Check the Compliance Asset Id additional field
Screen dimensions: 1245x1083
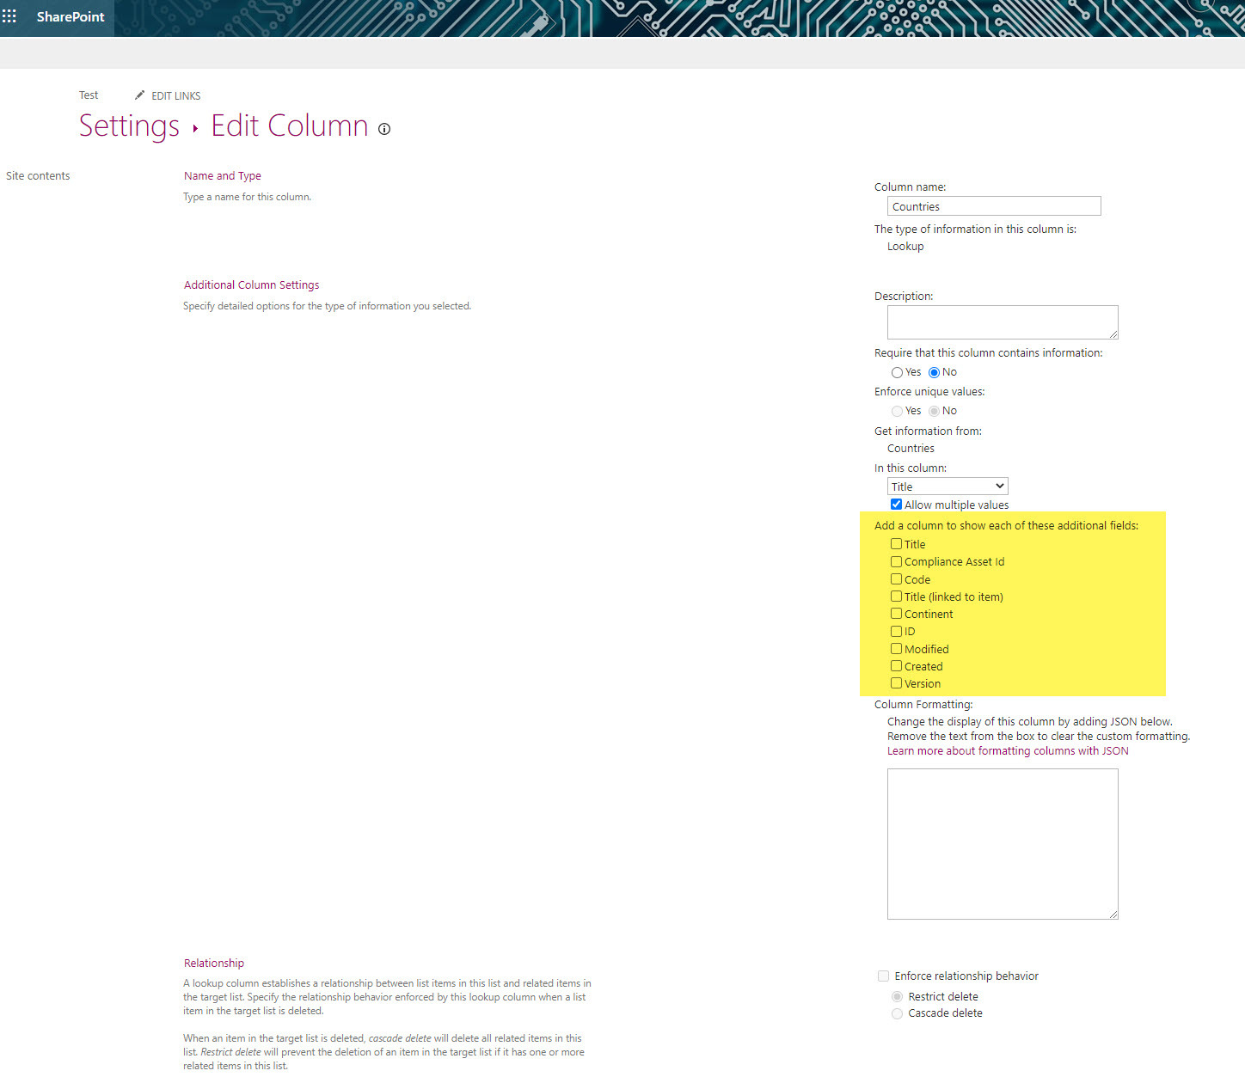point(896,562)
